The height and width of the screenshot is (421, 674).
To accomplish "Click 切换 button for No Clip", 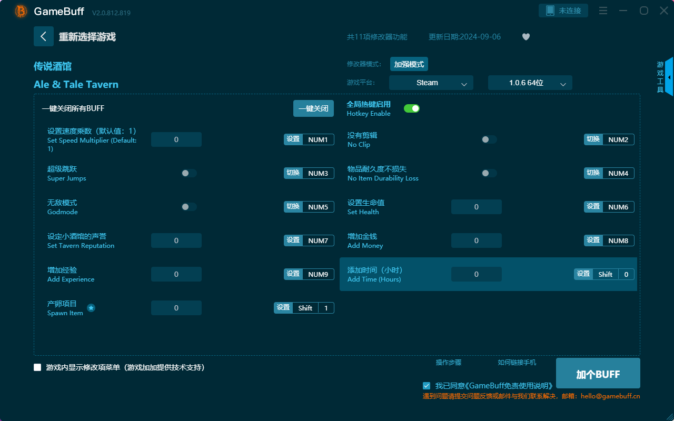I will pyautogui.click(x=593, y=139).
